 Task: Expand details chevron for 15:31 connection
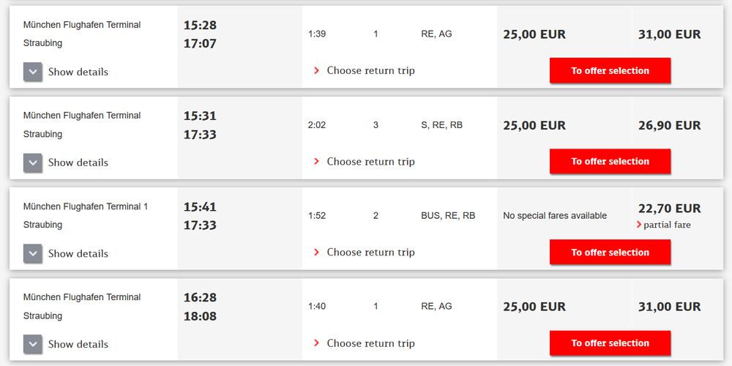coord(33,163)
